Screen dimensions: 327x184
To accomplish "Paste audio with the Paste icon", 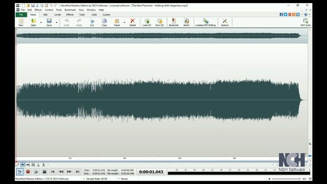I will click(x=117, y=22).
